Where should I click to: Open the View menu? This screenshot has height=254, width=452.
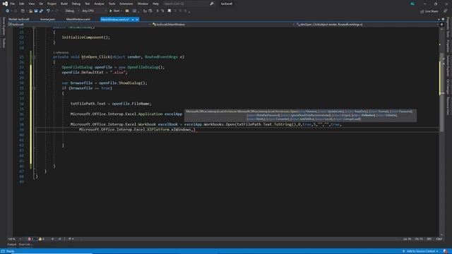31,4
